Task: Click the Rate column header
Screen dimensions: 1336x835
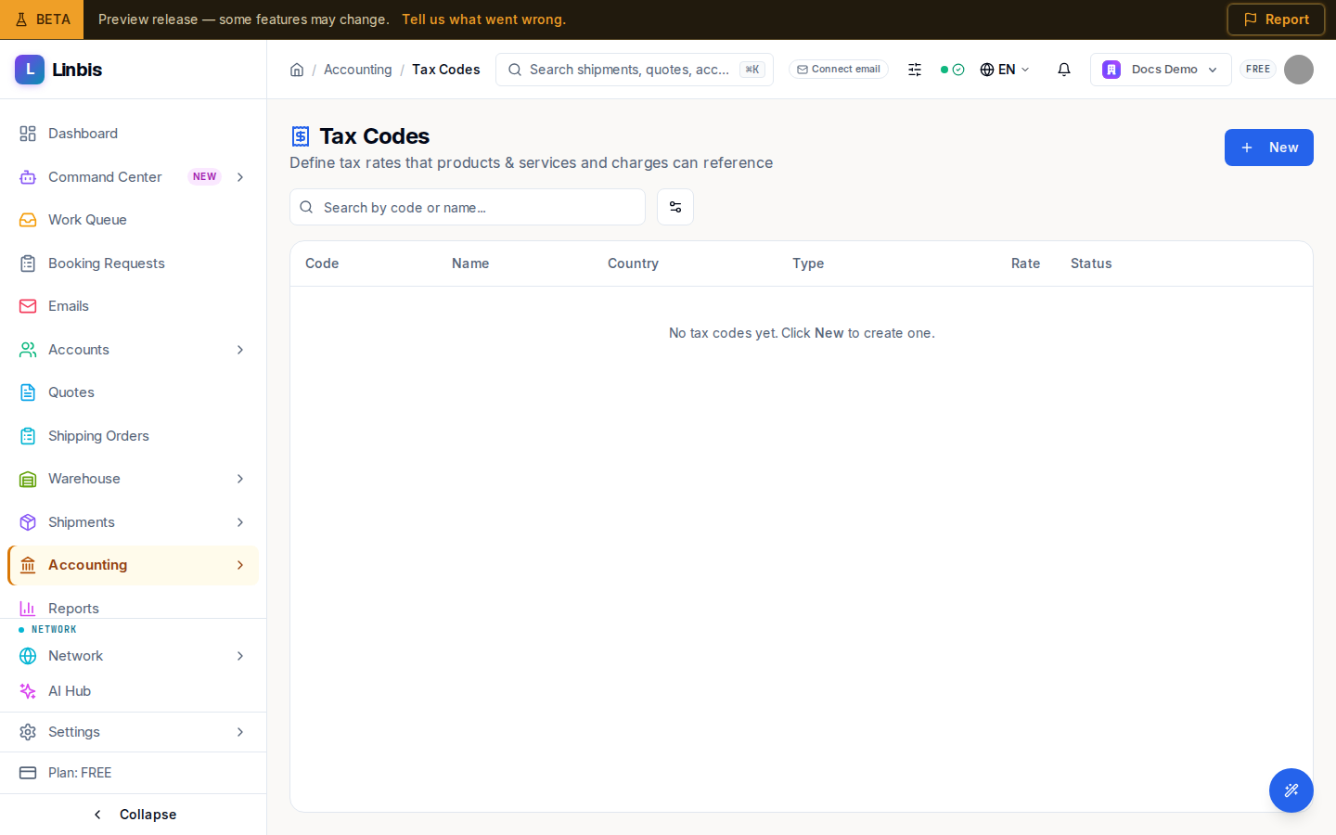Action: (x=1025, y=263)
